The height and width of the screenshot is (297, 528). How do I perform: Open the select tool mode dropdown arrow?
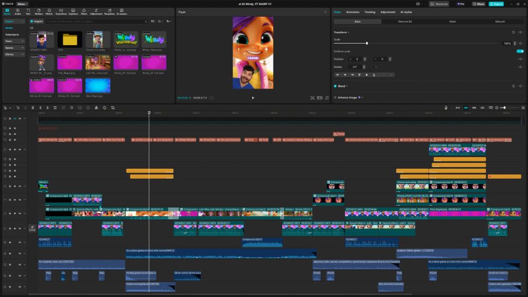tap(10, 108)
